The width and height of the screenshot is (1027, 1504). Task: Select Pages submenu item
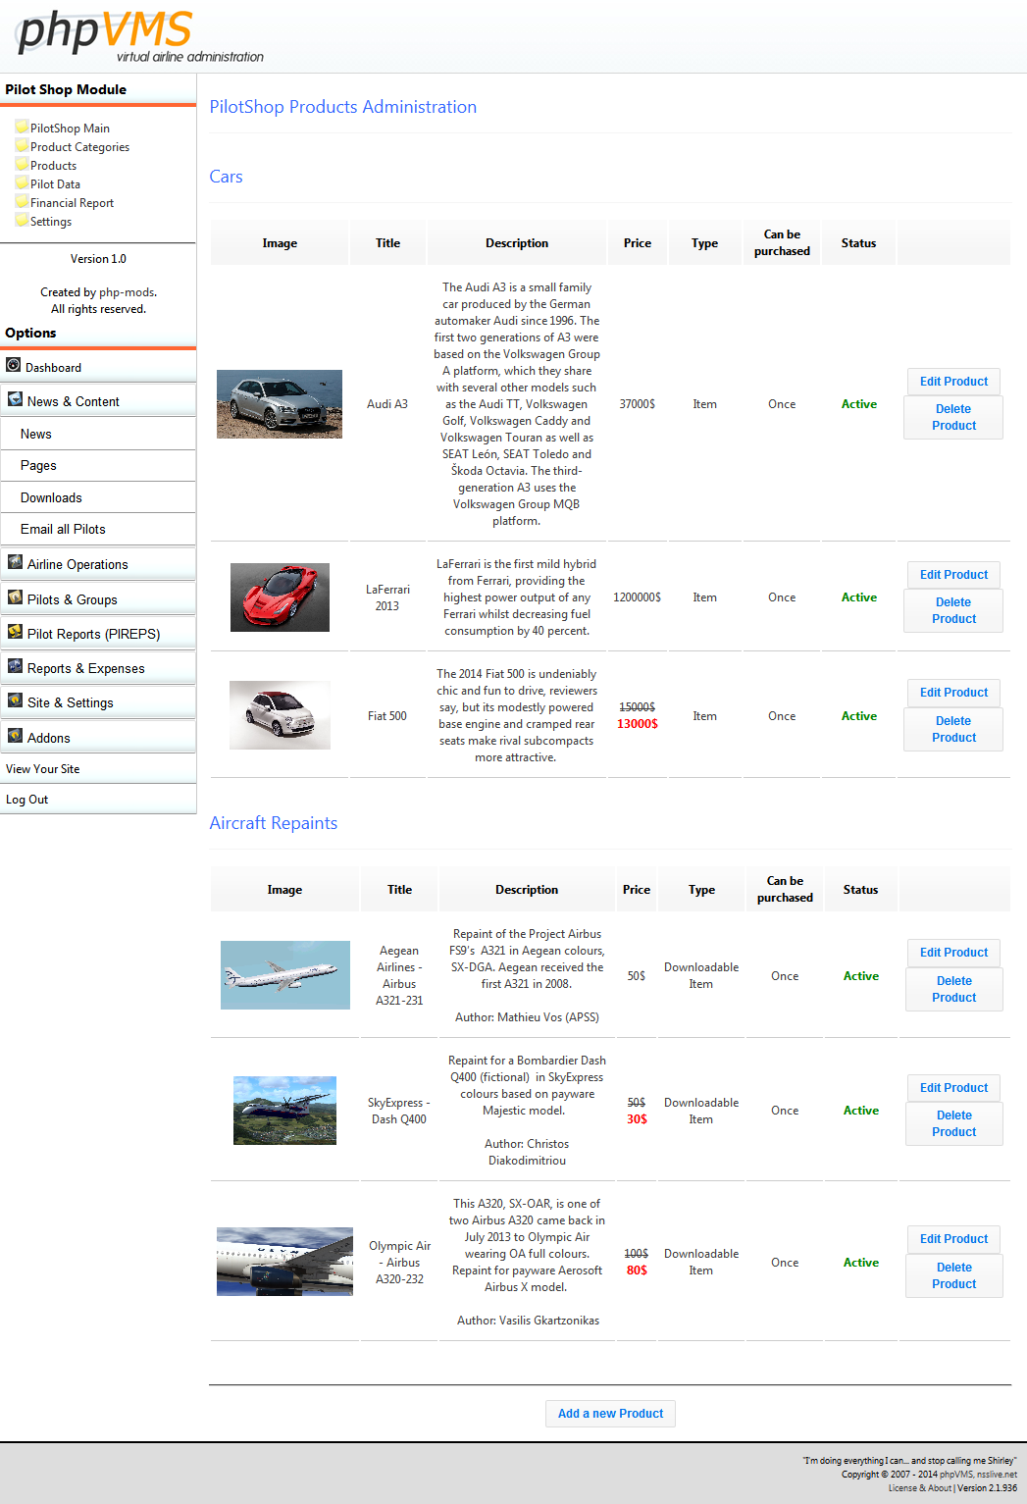click(98, 465)
